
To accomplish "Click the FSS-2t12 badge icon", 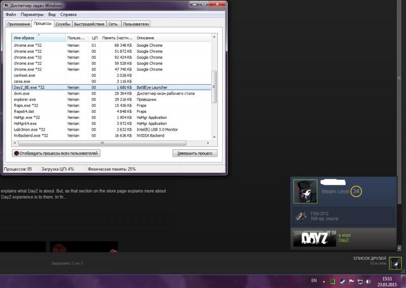I will (x=301, y=216).
